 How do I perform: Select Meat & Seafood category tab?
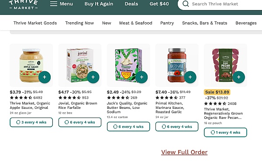click(x=136, y=23)
